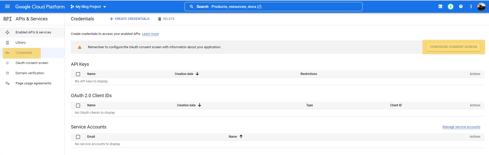This screenshot has height=155, width=489.
Task: Open OAuth consent screen sidebar item
Action: click(x=32, y=63)
